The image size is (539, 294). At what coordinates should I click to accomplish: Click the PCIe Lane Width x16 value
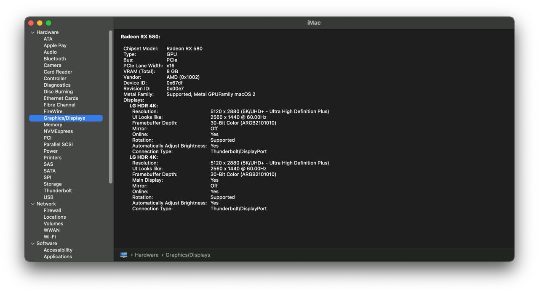pyautogui.click(x=171, y=66)
